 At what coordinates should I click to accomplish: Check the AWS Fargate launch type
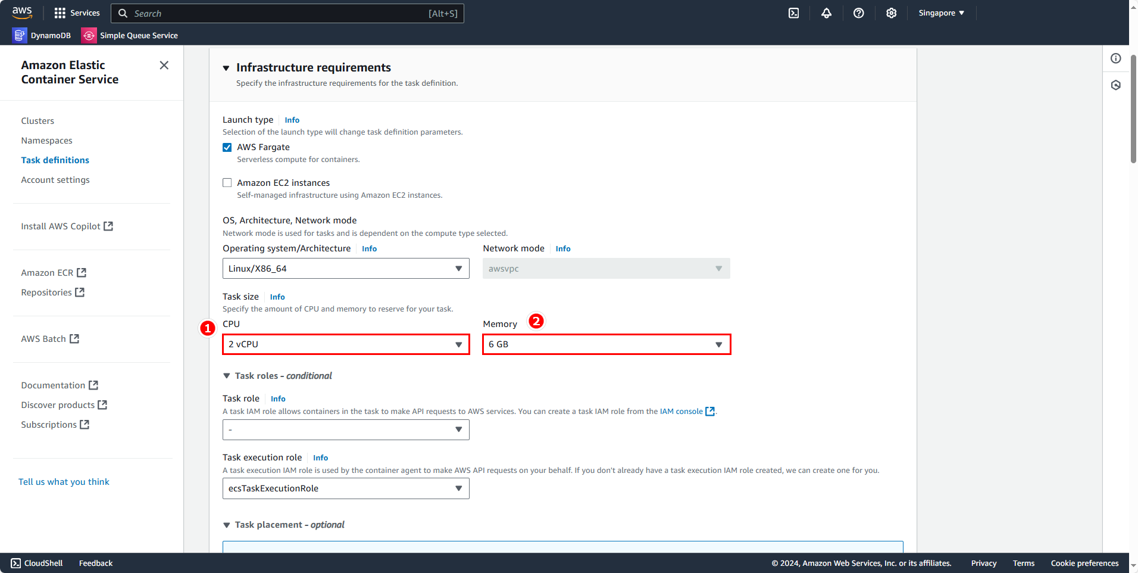point(227,147)
